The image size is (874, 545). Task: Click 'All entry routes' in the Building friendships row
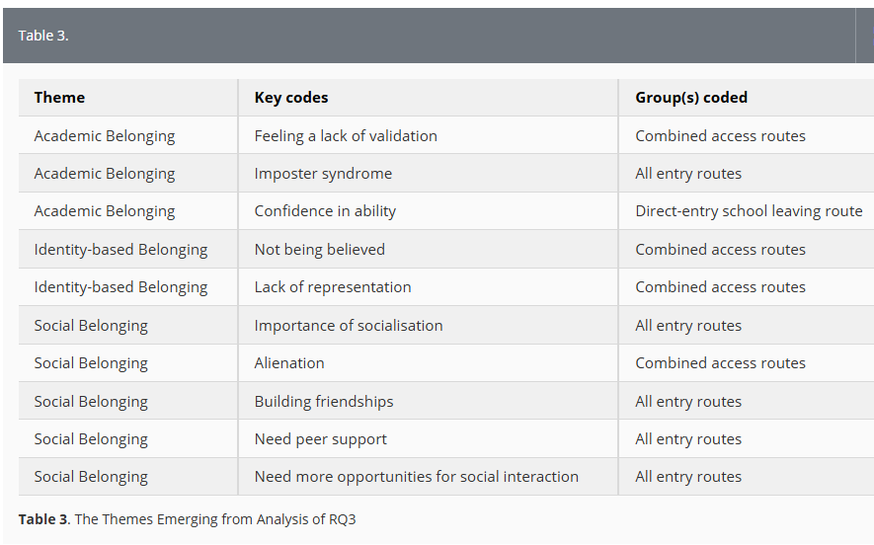coord(688,402)
